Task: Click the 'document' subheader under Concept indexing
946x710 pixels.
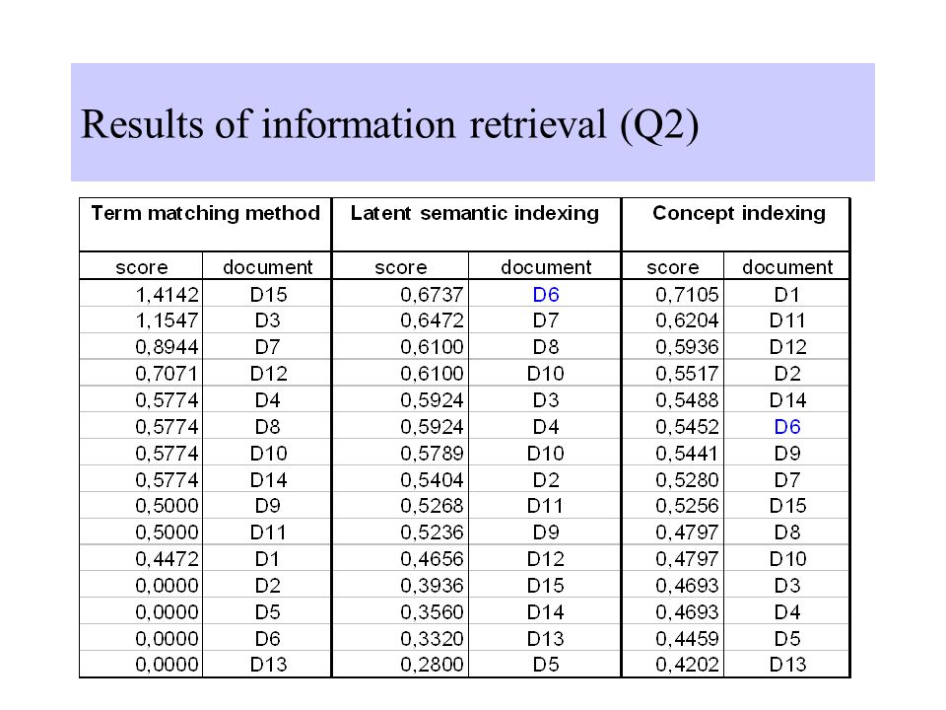Action: [786, 267]
